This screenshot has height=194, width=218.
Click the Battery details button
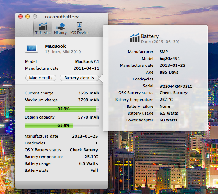tap(79, 78)
